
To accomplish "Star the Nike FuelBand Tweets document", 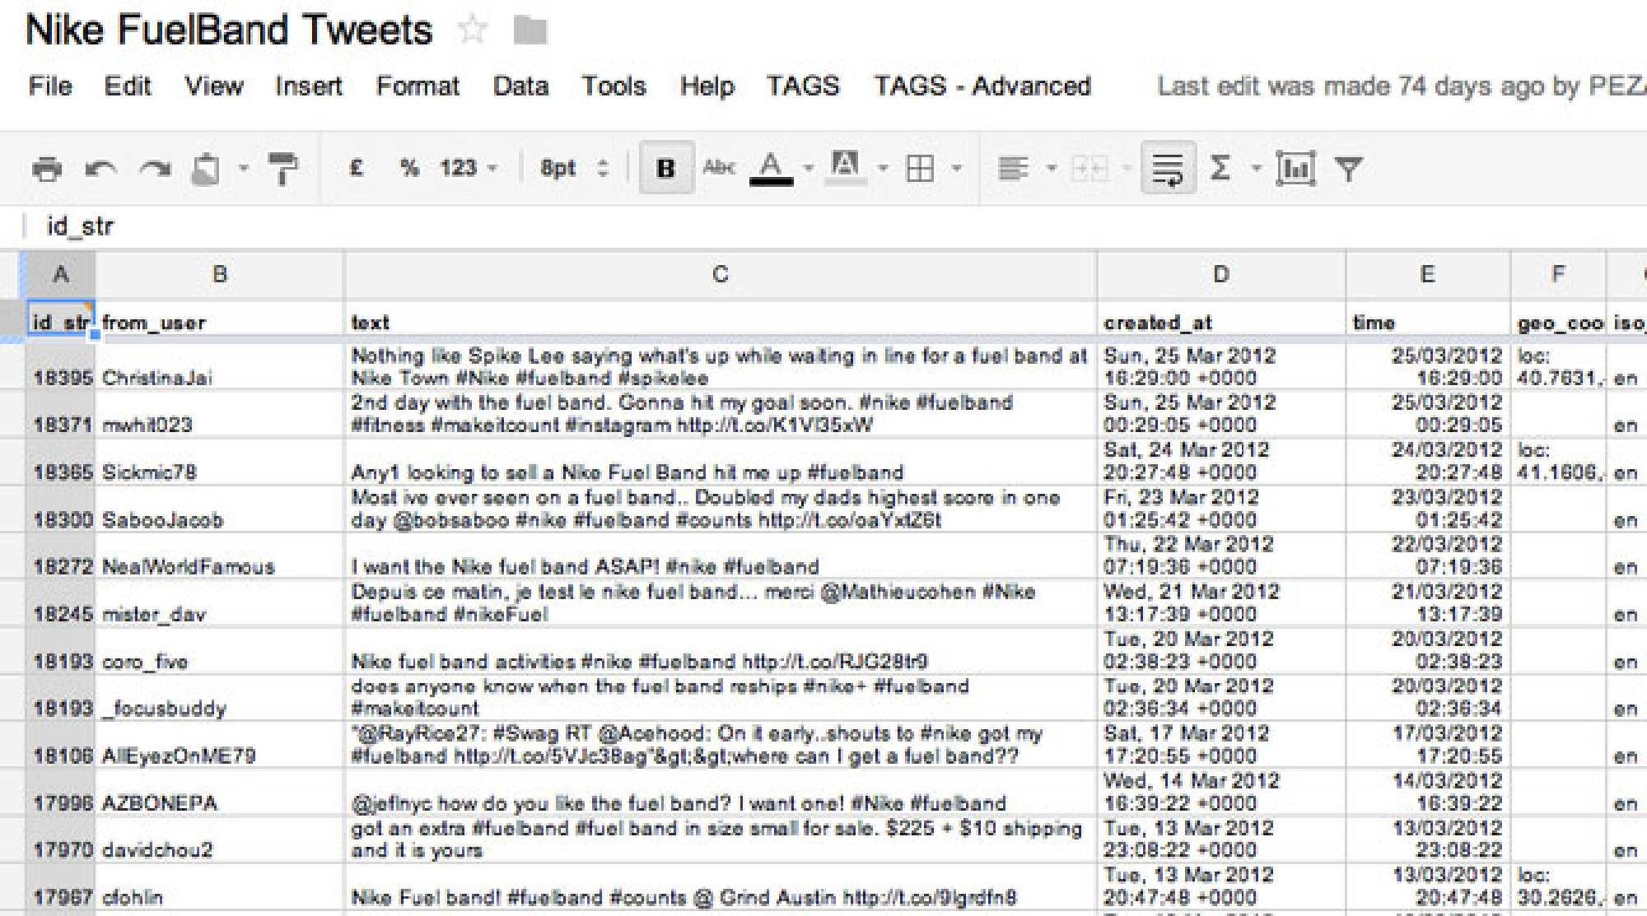I will click(473, 30).
